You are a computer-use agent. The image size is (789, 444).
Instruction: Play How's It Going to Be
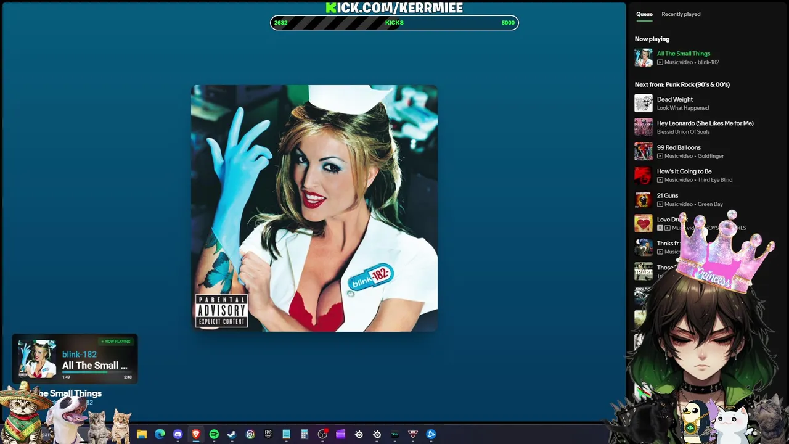(684, 171)
